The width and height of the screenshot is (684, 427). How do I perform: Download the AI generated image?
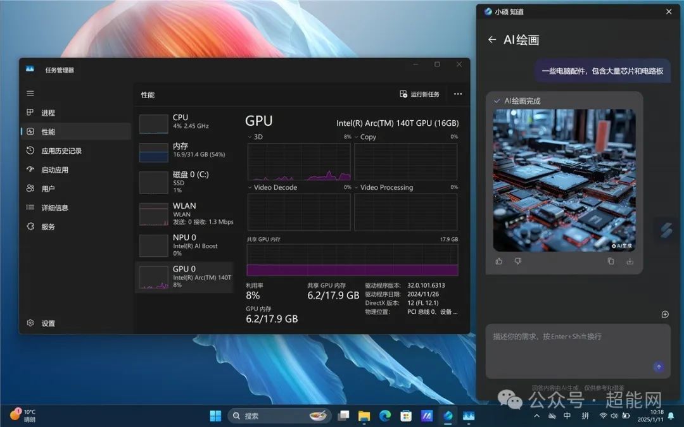pos(630,261)
